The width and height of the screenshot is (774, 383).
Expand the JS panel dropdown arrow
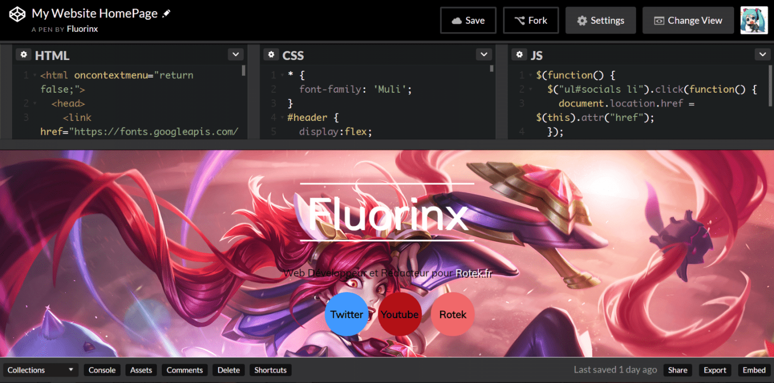[x=762, y=54]
